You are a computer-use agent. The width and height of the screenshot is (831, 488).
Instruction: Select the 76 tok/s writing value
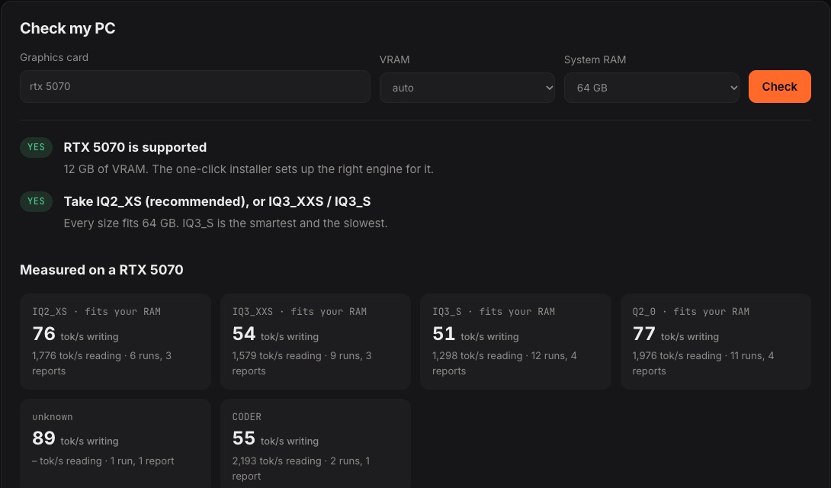tap(75, 334)
